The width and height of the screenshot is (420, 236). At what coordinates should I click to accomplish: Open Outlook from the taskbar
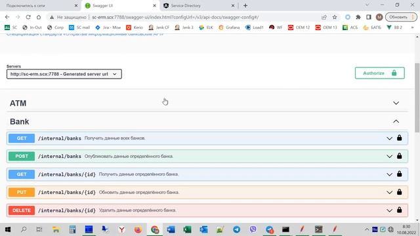(x=203, y=229)
